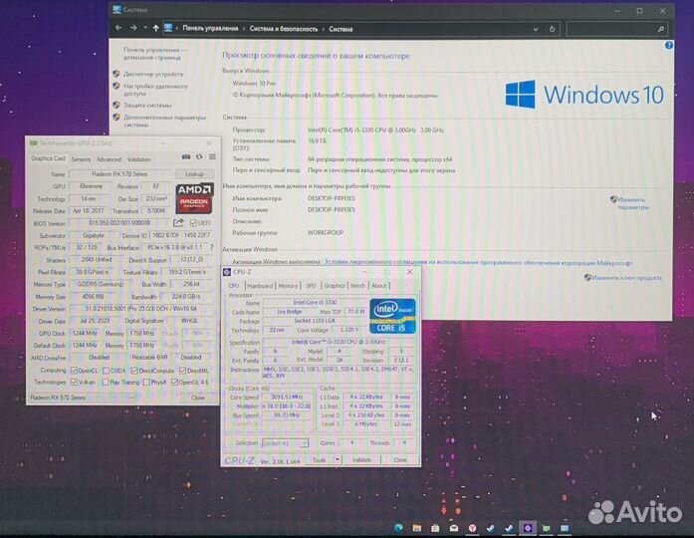The image size is (694, 538).
Task: Click the Validate button in CPU-Z
Action: 361,459
